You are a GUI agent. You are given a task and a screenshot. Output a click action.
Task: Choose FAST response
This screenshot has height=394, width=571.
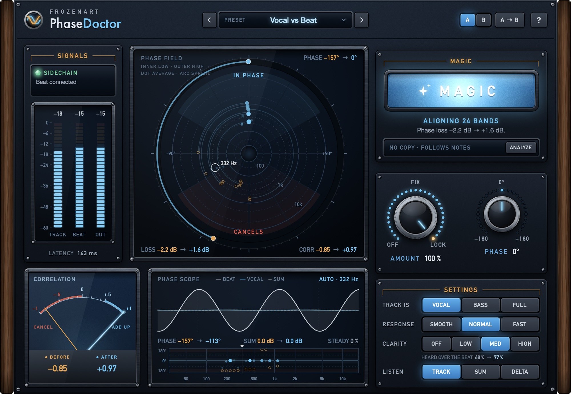519,324
